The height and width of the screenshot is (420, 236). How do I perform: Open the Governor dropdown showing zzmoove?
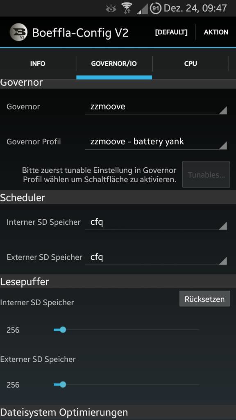click(156, 107)
